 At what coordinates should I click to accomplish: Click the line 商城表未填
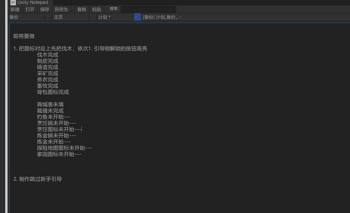coord(50,105)
